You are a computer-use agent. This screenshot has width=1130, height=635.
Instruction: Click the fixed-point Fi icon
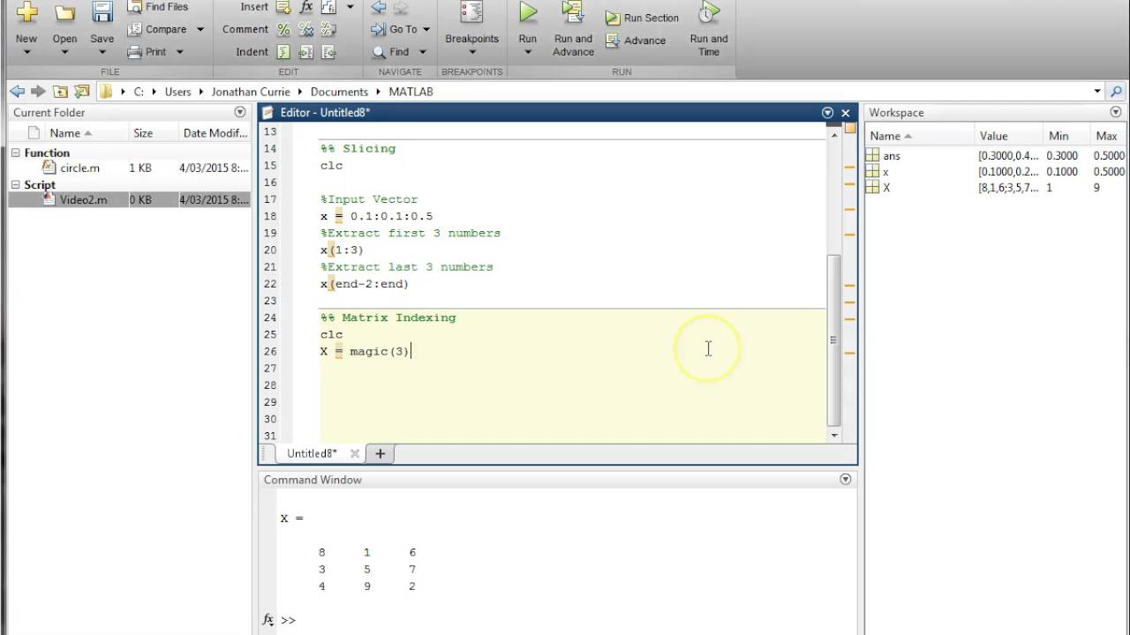[328, 7]
